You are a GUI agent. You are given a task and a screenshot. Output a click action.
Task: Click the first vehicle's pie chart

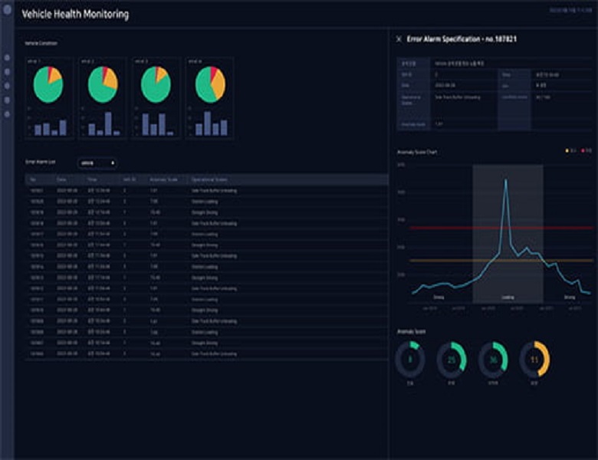pyautogui.click(x=48, y=84)
